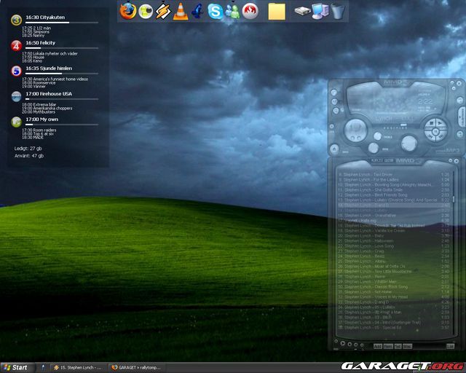466x373 pixels.
Task: Launch Skype from the dock
Action: [216, 10]
